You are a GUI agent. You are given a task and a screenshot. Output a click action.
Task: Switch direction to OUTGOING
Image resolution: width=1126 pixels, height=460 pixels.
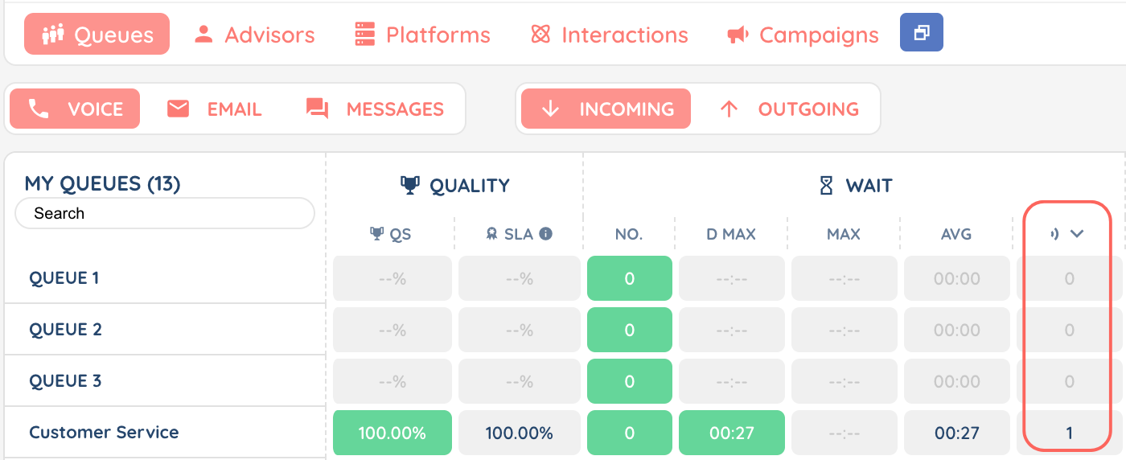789,109
